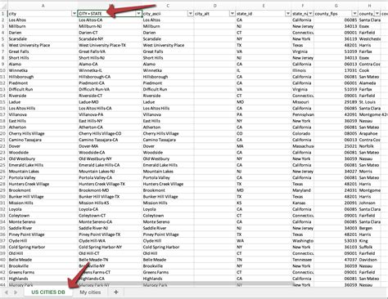Open the filter dropdown on the city header

(x=74, y=14)
